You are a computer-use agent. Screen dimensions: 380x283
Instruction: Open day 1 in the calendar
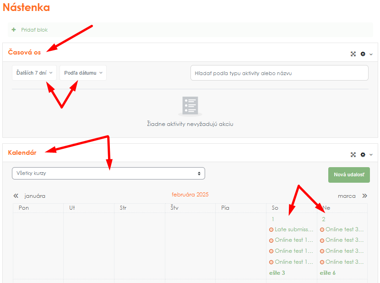(x=273, y=219)
